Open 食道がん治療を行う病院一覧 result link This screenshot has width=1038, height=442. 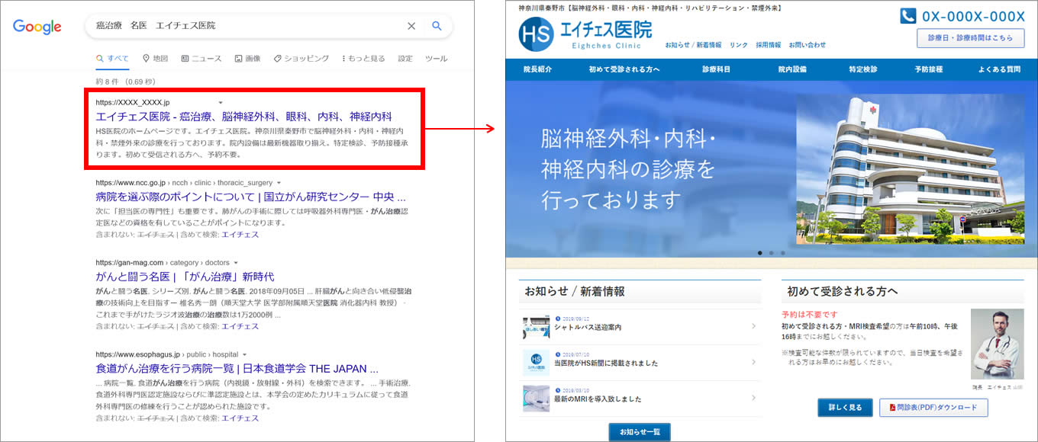coord(237,368)
